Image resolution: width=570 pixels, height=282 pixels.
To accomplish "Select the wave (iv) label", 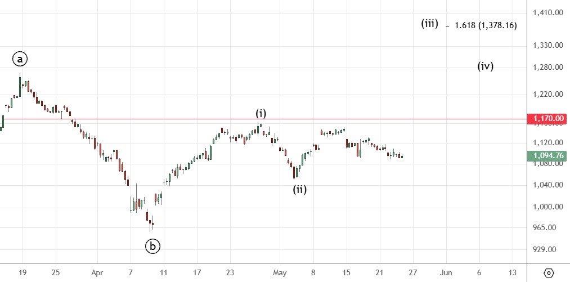I will click(x=486, y=66).
